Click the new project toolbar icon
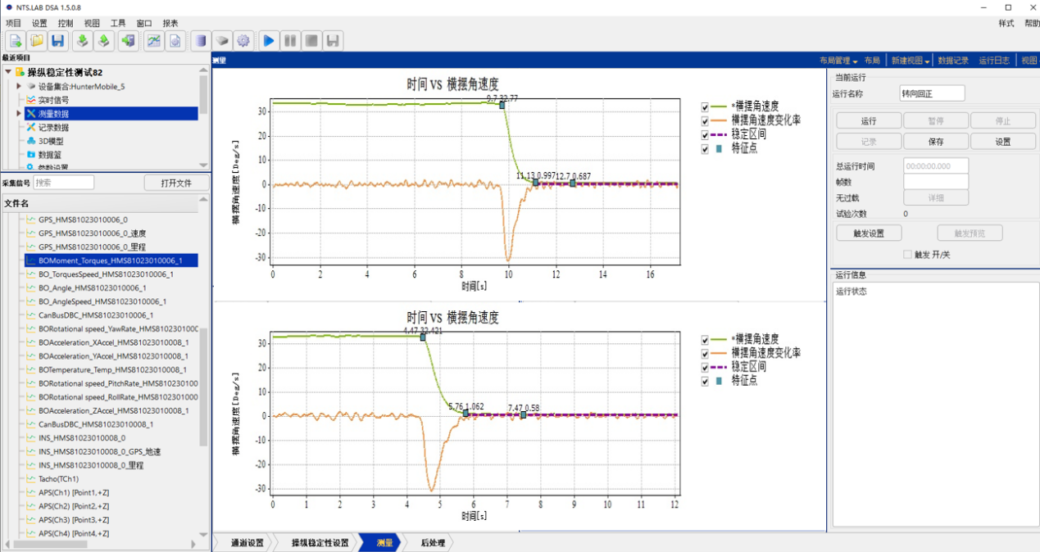The width and height of the screenshot is (1040, 552). click(x=16, y=40)
